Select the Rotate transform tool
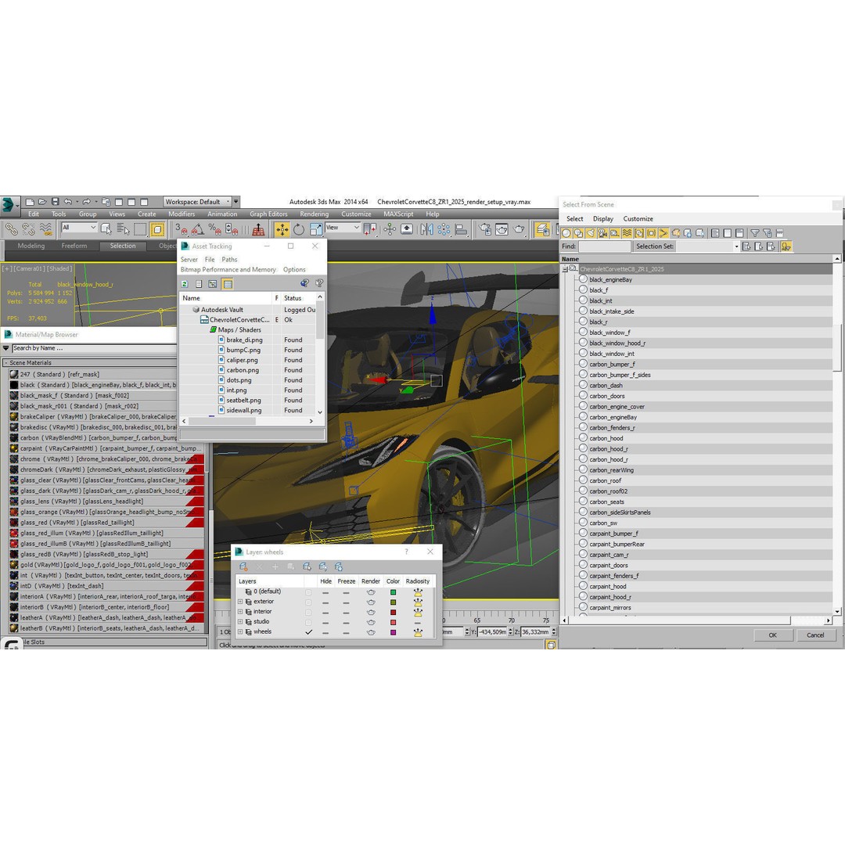 tap(299, 229)
